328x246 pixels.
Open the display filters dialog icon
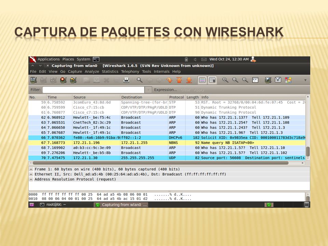pyautogui.click(x=278, y=80)
